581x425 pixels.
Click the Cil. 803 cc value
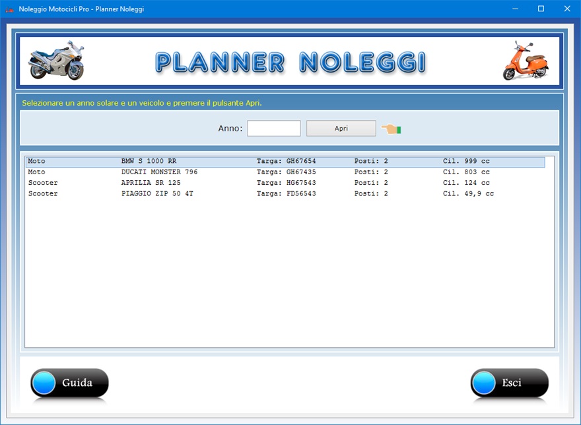(x=466, y=172)
